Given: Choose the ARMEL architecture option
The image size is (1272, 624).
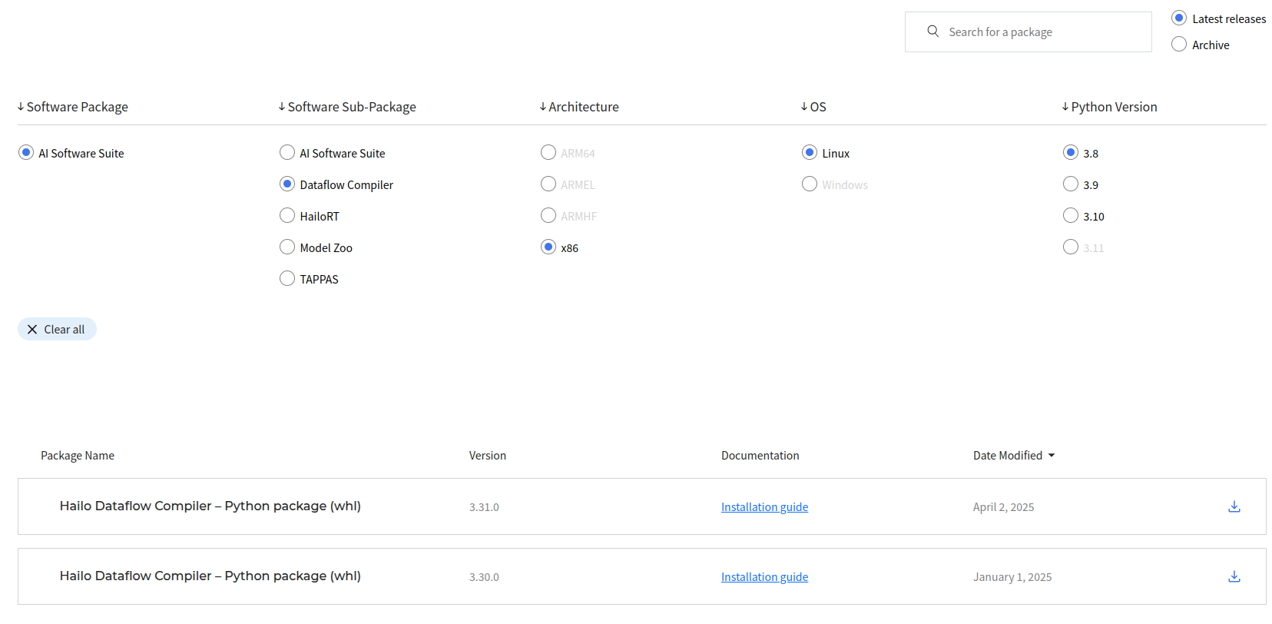Looking at the screenshot, I should click(x=548, y=184).
